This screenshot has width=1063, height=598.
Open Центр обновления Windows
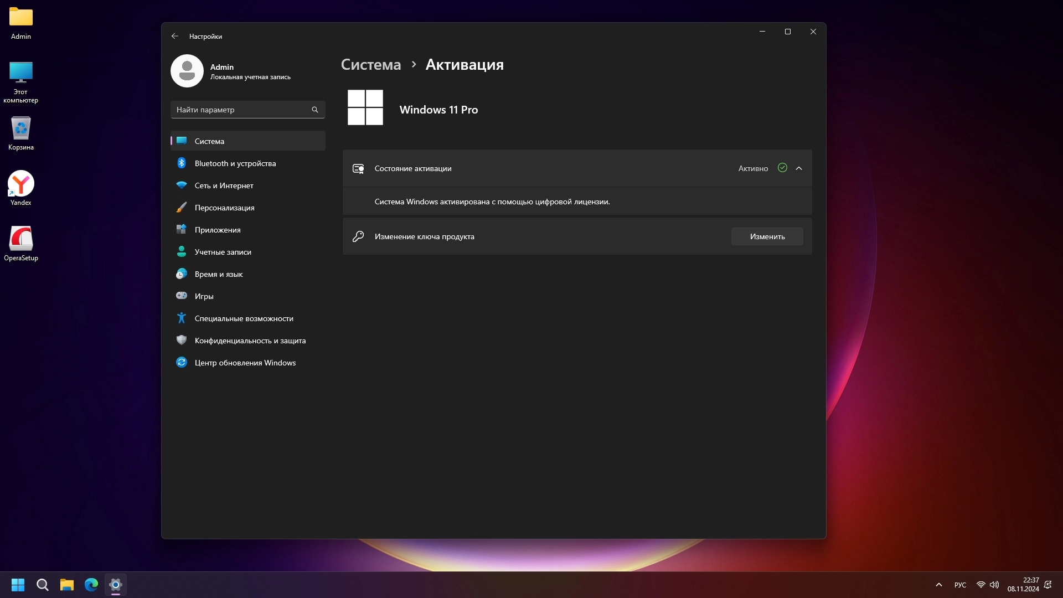[245, 363]
